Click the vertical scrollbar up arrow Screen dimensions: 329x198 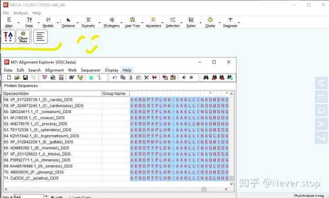[x=231, y=94]
